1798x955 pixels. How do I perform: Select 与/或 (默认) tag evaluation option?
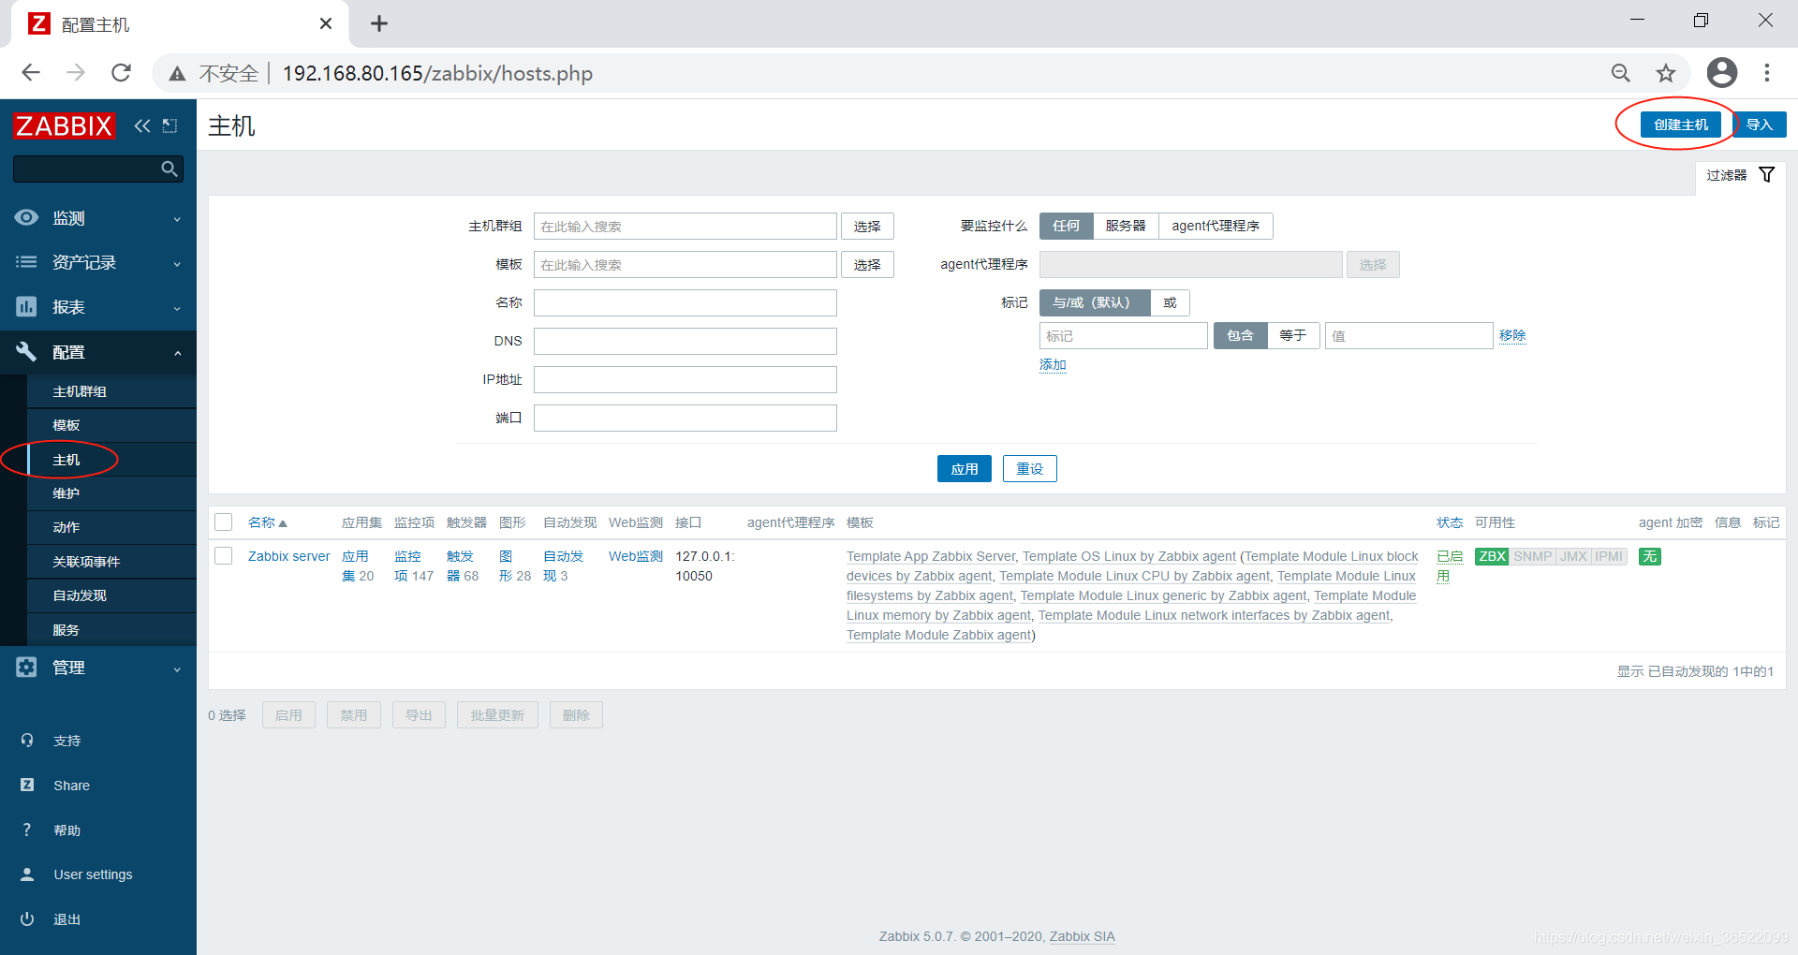pyautogui.click(x=1094, y=302)
